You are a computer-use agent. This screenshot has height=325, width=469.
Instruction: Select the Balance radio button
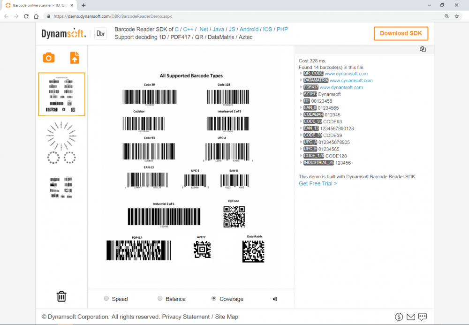tap(160, 299)
